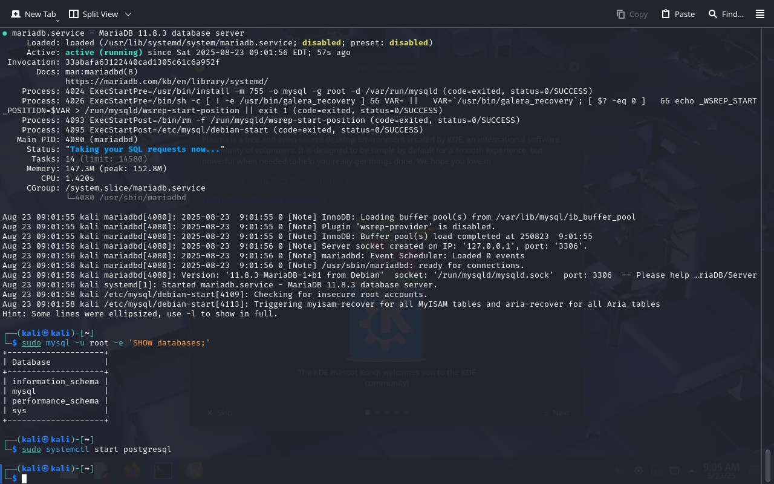Screen dimensions: 774x484
Task: Click the terminal cursor at the last prompt
Action: click(24, 479)
